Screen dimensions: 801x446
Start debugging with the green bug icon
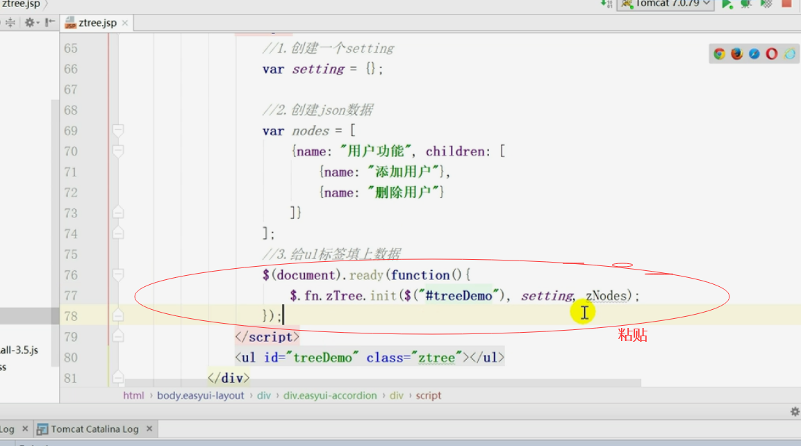click(x=746, y=4)
